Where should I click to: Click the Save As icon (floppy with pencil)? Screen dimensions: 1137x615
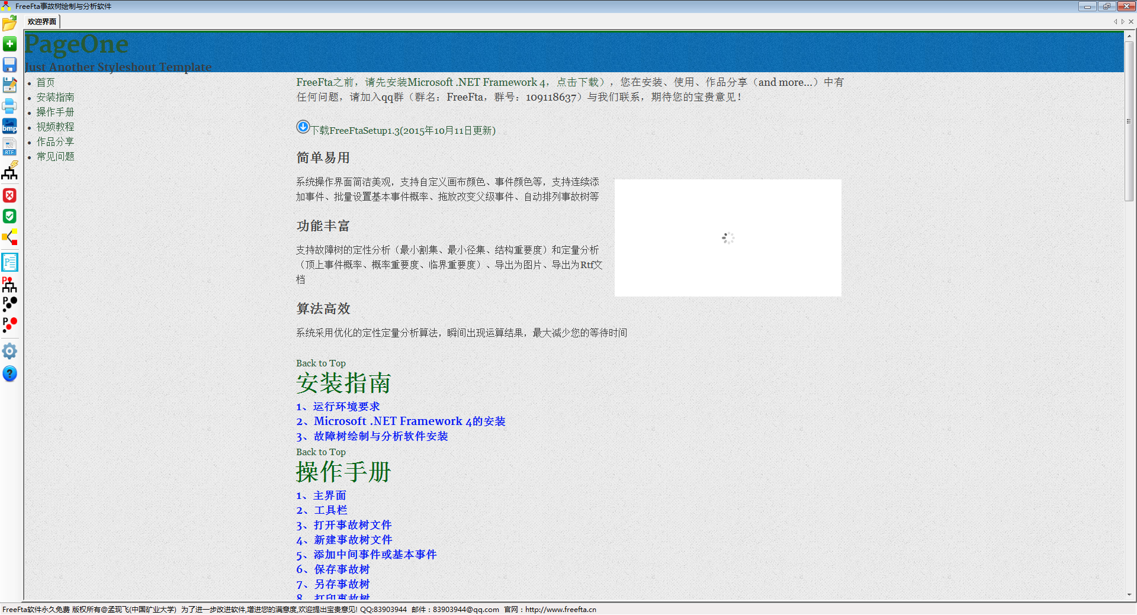click(9, 85)
